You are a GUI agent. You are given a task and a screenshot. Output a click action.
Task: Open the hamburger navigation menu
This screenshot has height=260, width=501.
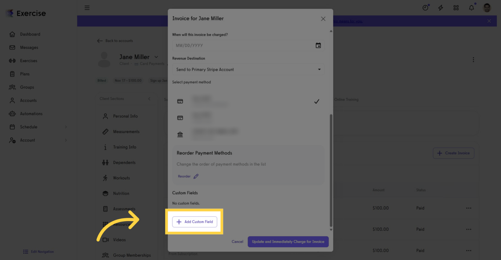87,7
